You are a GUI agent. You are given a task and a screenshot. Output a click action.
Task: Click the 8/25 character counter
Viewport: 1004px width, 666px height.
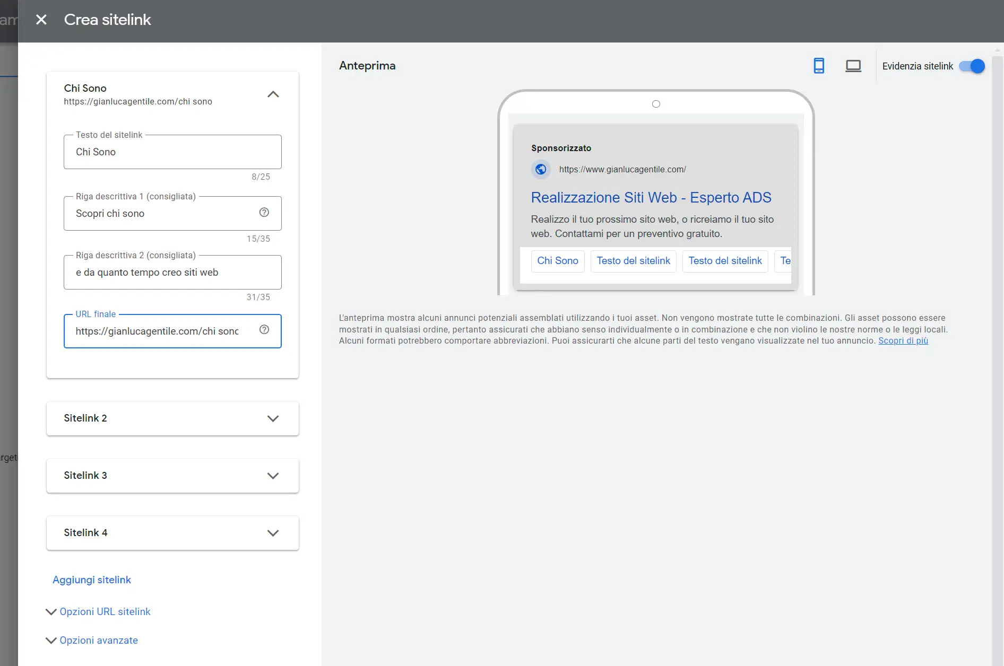(x=261, y=177)
